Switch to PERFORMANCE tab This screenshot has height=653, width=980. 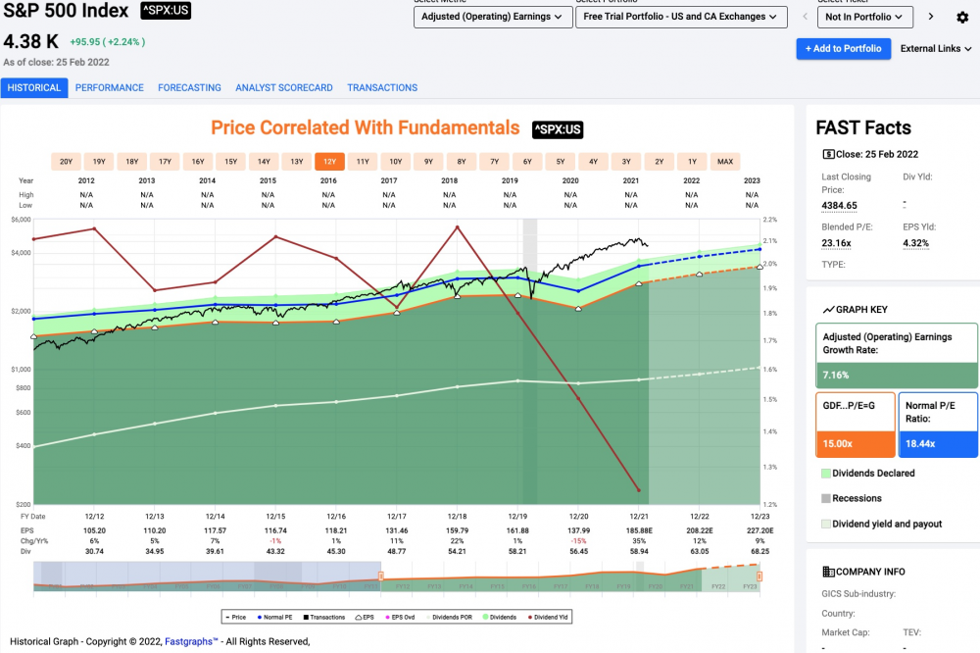110,87
